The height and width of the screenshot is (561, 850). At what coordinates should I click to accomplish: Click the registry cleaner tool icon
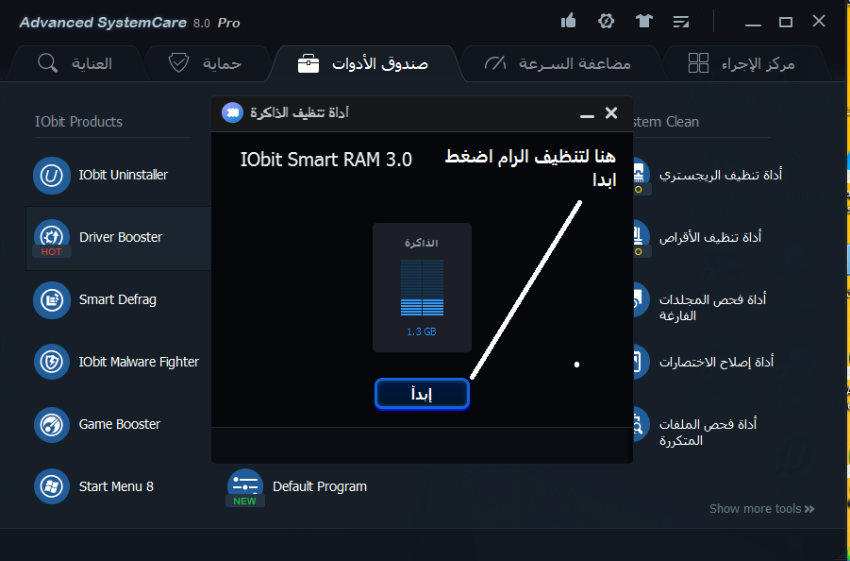(640, 176)
